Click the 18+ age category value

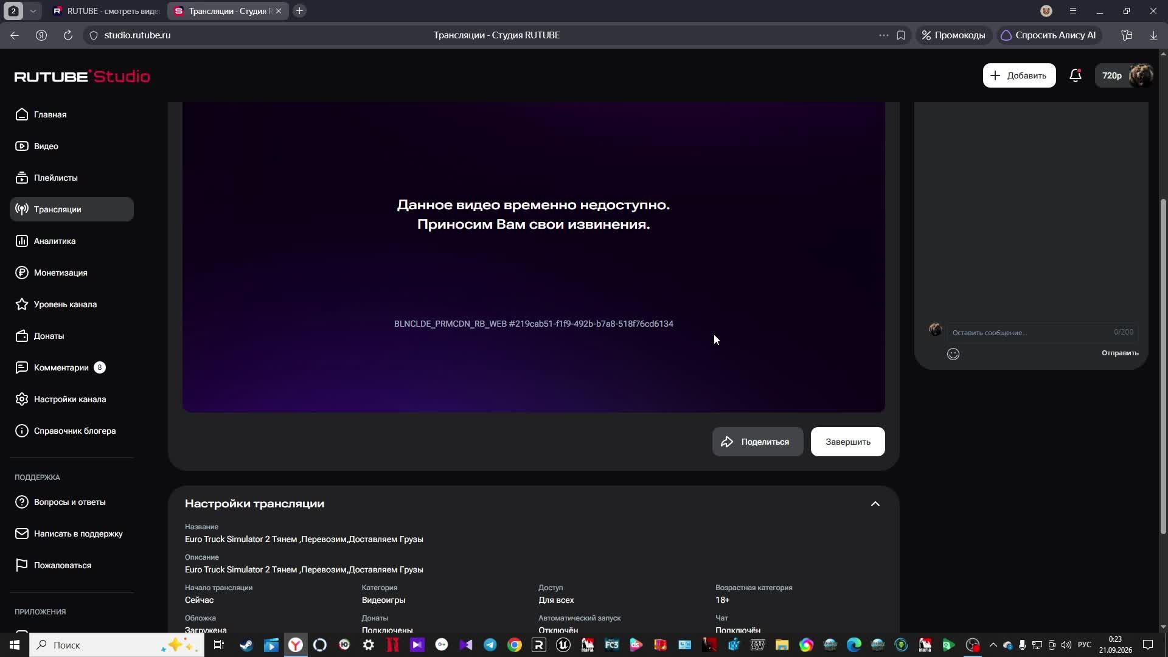[722, 600]
